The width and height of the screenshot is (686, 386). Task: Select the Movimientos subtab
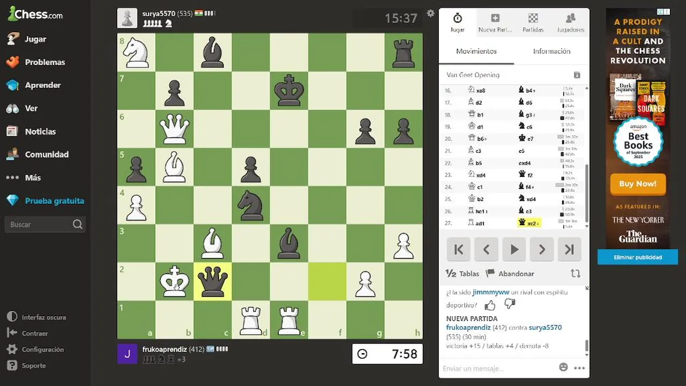[x=476, y=51]
